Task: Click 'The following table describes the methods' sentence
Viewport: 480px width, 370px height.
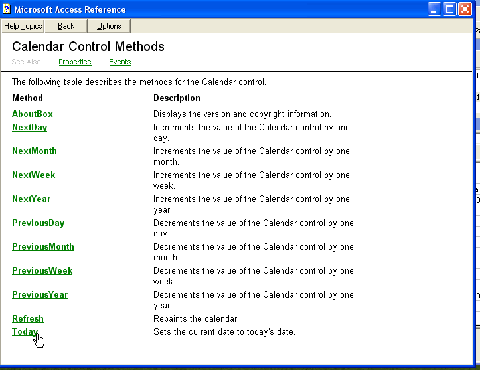Action: pyautogui.click(x=139, y=82)
